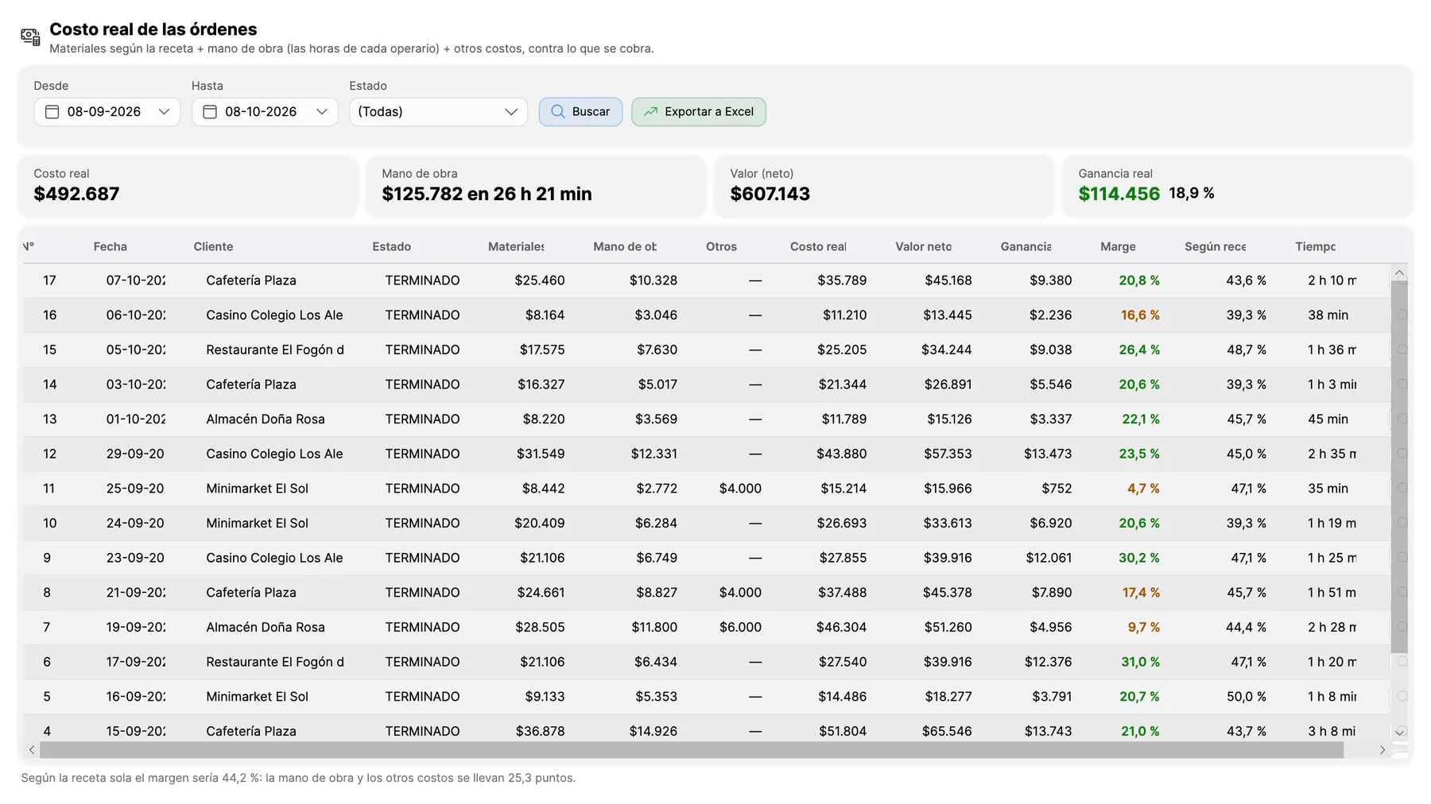This screenshot has height=804, width=1431.
Task: Open the Estado (Todas) dropdown
Action: (x=438, y=112)
